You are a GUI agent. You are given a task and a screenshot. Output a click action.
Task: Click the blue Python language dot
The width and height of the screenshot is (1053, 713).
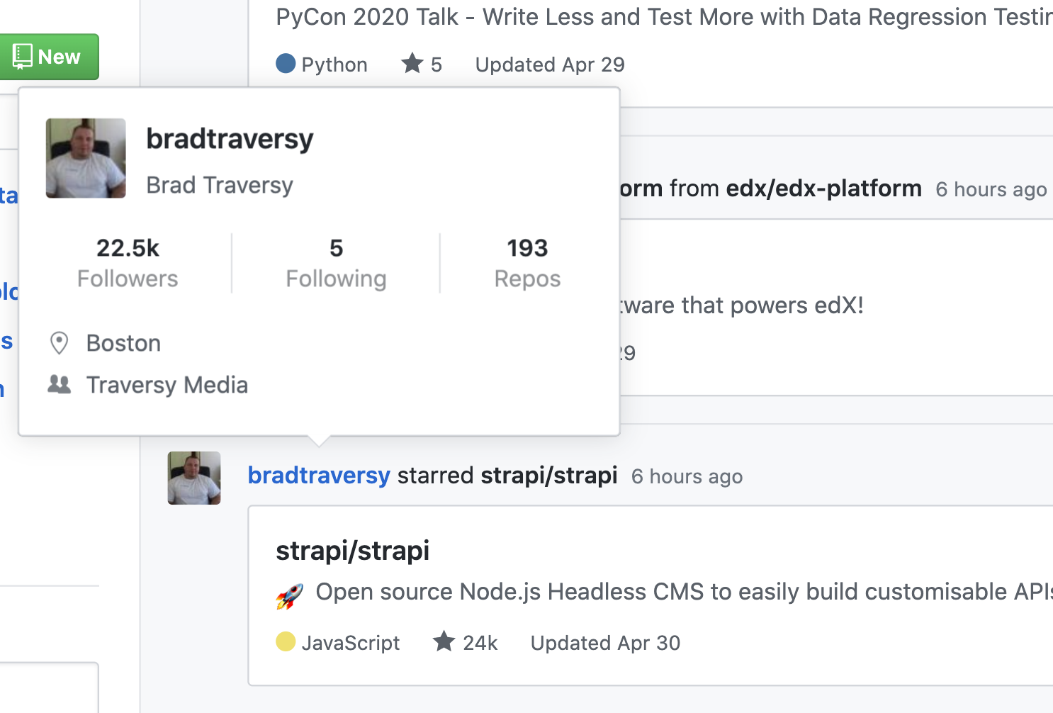point(286,64)
